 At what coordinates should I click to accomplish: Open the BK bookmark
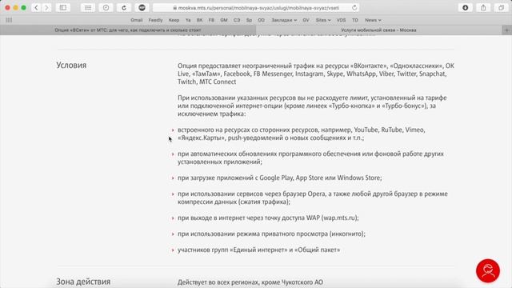[199, 20]
